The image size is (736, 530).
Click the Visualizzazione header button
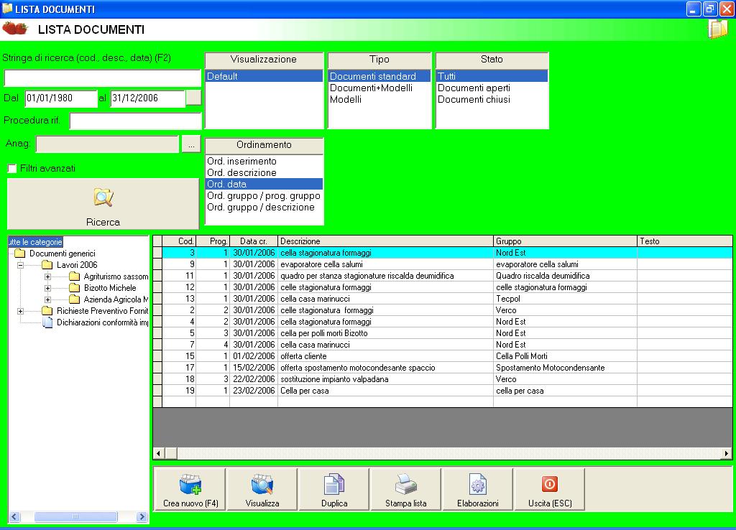(264, 60)
